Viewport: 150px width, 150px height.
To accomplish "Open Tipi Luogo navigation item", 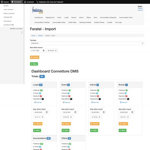I will click(118, 22).
